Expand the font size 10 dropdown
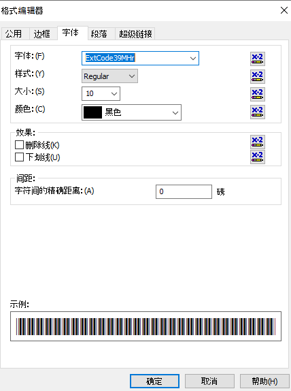This screenshot has height=391, width=291. coord(114,94)
